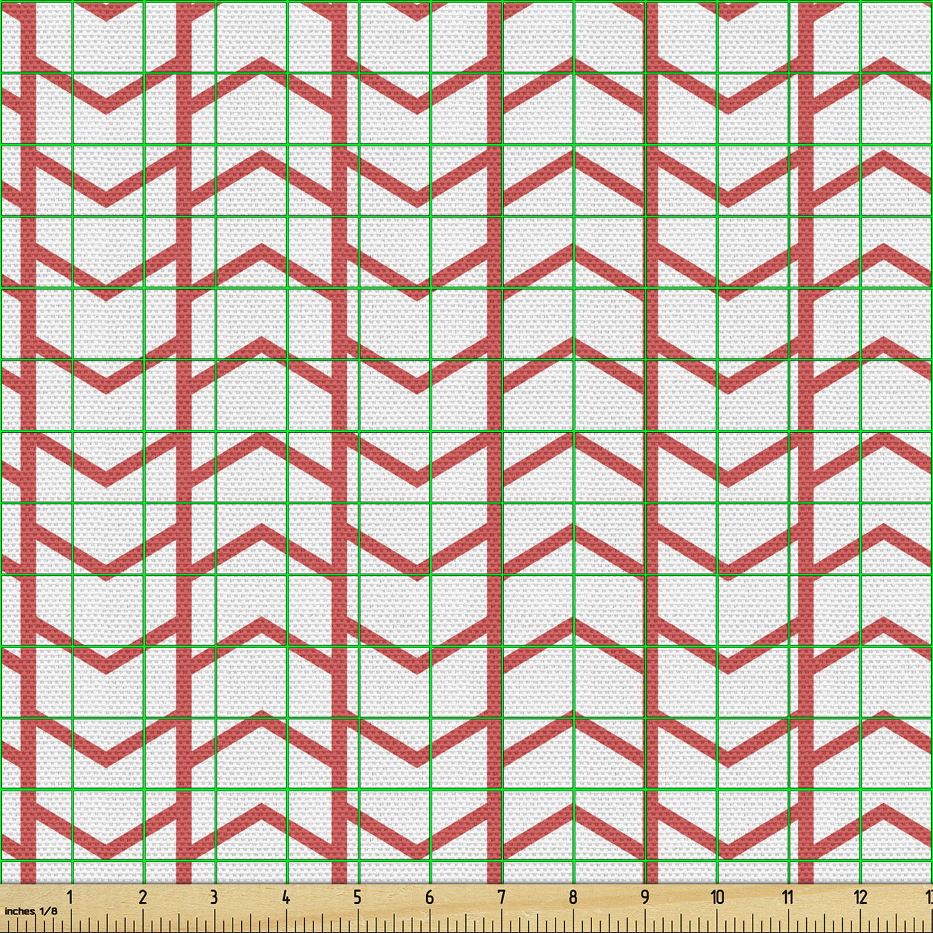This screenshot has height=933, width=933.
Task: Click the number 11 on the ruler
Action: pos(788,897)
